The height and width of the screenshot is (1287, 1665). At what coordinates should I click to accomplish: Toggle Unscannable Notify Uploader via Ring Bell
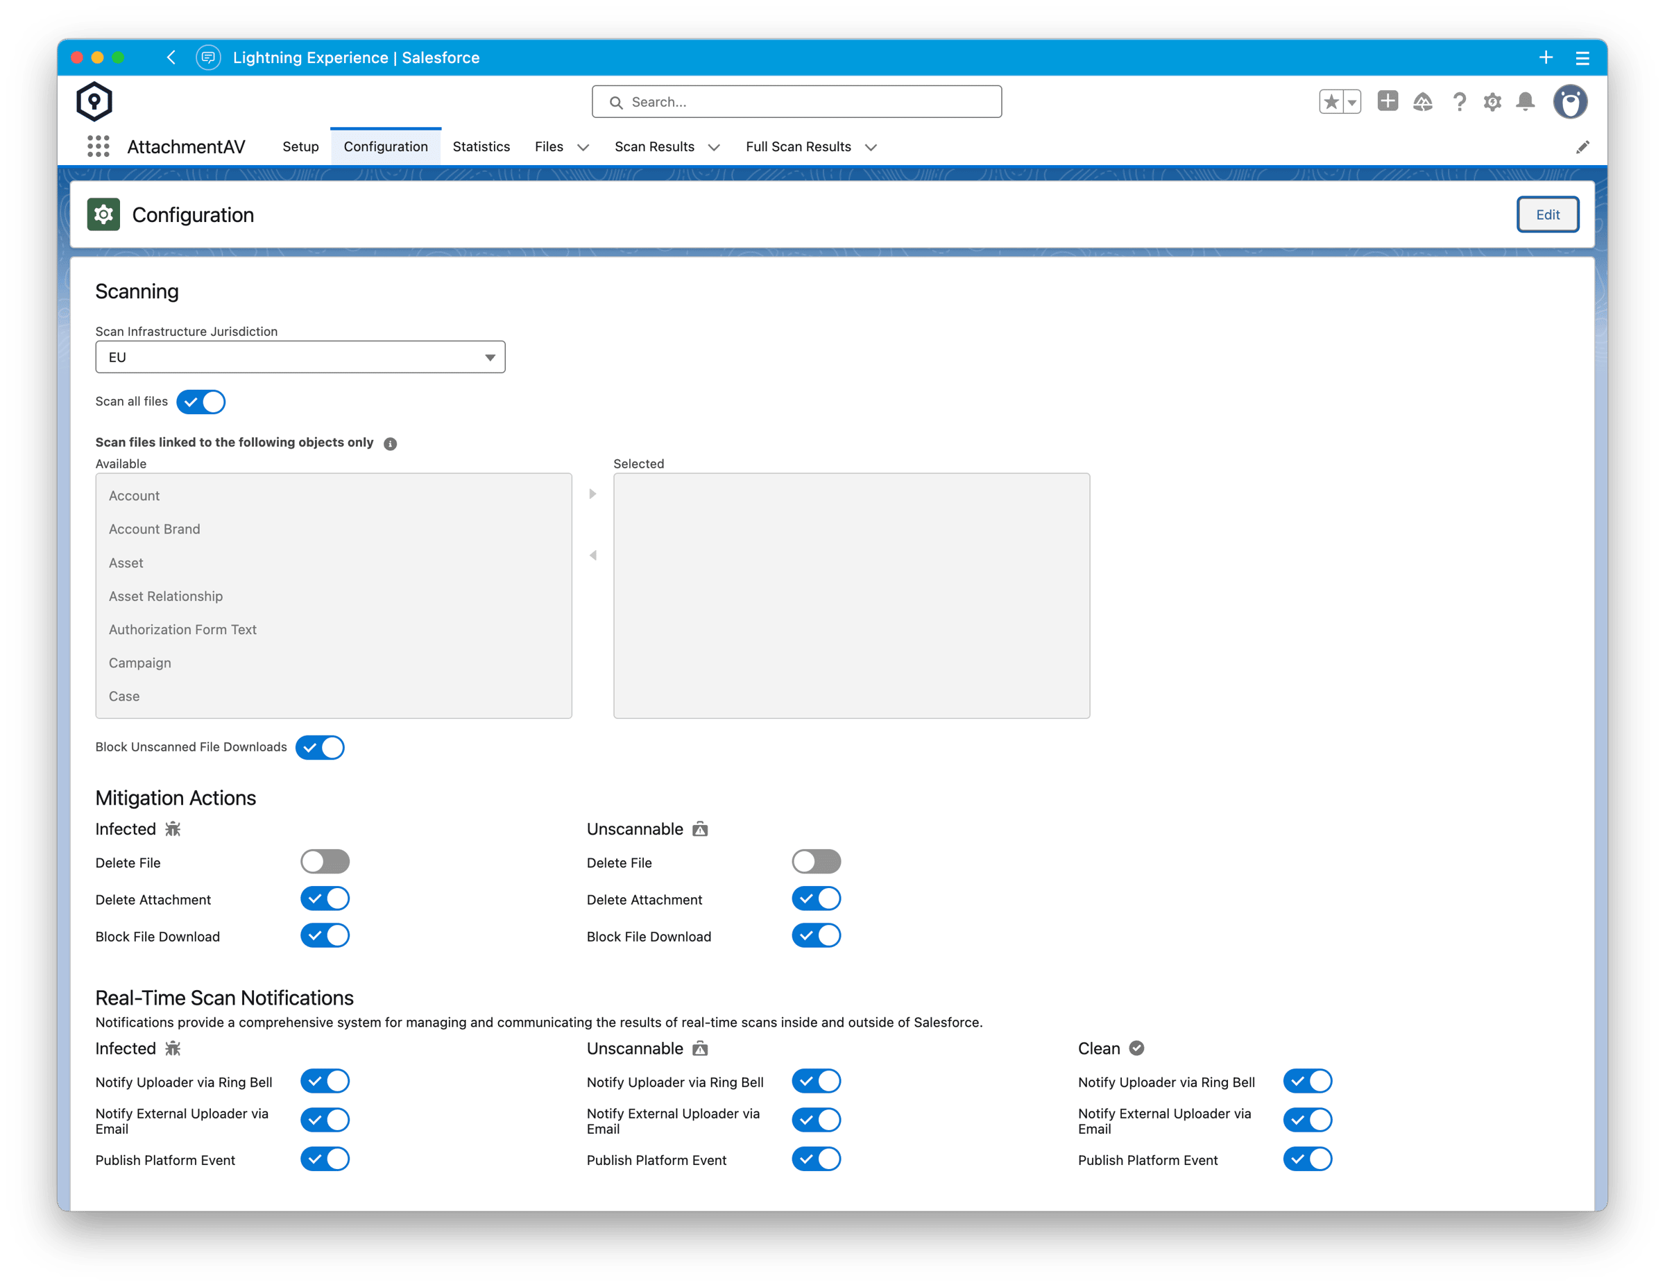point(817,1081)
